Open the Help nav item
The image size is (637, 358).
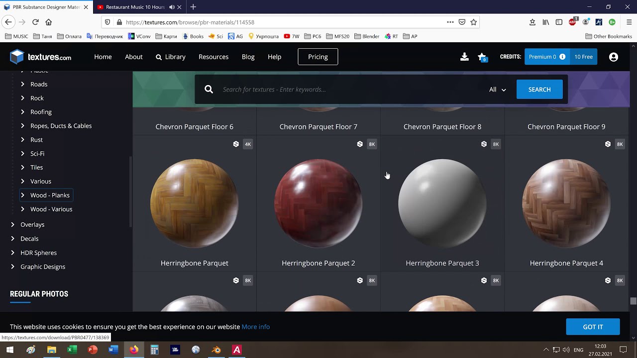[x=274, y=57]
